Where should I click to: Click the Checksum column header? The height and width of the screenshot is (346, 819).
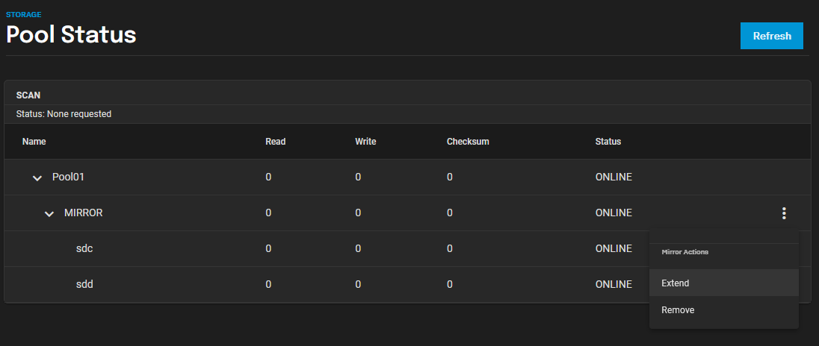(x=468, y=141)
